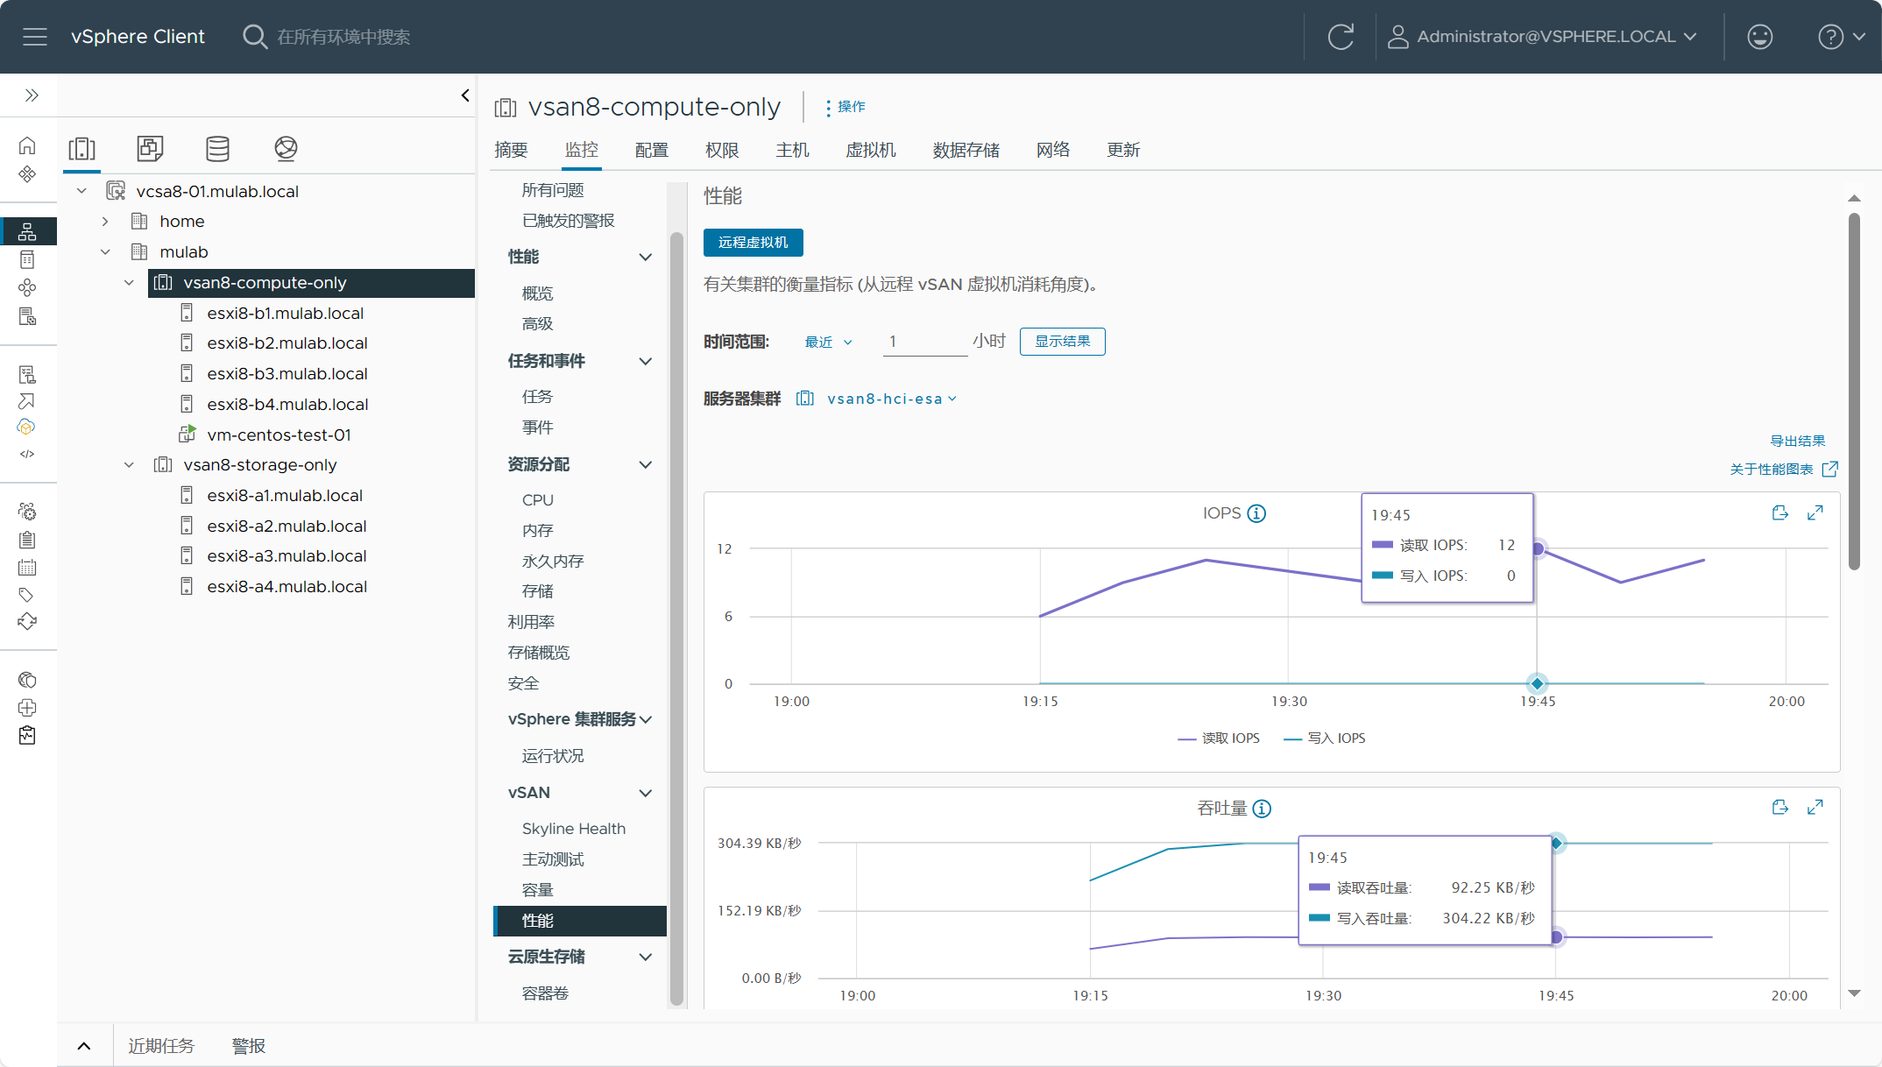
Task: Open the 摘要 tab
Action: tap(511, 150)
